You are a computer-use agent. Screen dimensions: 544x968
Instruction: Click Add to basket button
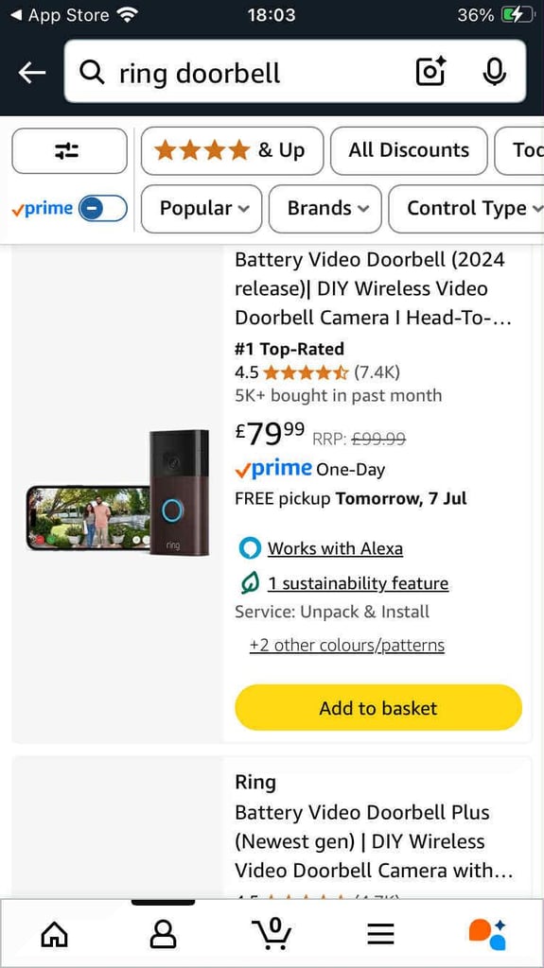378,707
